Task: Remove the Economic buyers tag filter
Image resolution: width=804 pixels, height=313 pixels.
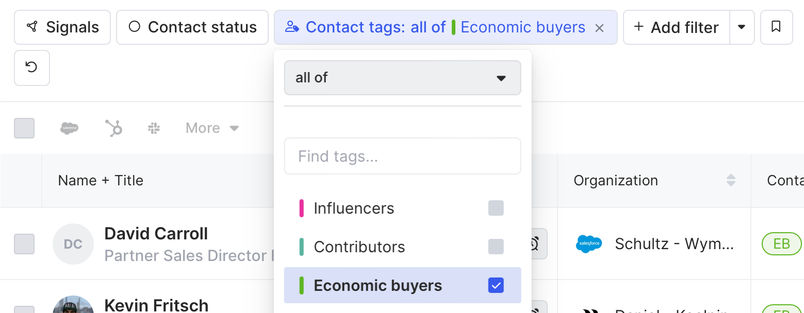Action: coord(599,28)
